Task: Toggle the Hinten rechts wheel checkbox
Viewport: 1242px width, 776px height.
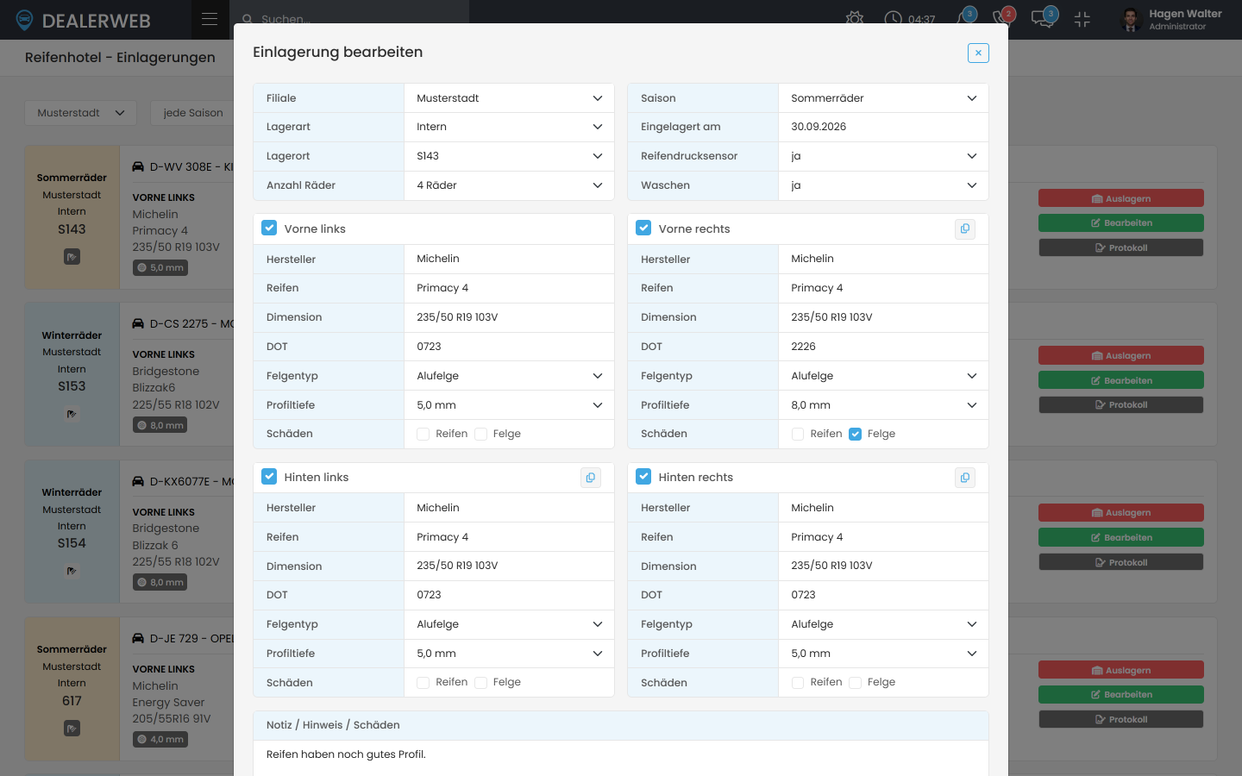Action: (x=643, y=476)
